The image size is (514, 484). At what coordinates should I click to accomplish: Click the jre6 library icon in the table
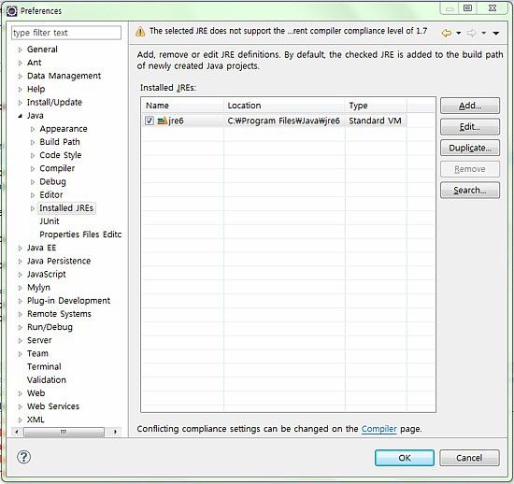163,121
